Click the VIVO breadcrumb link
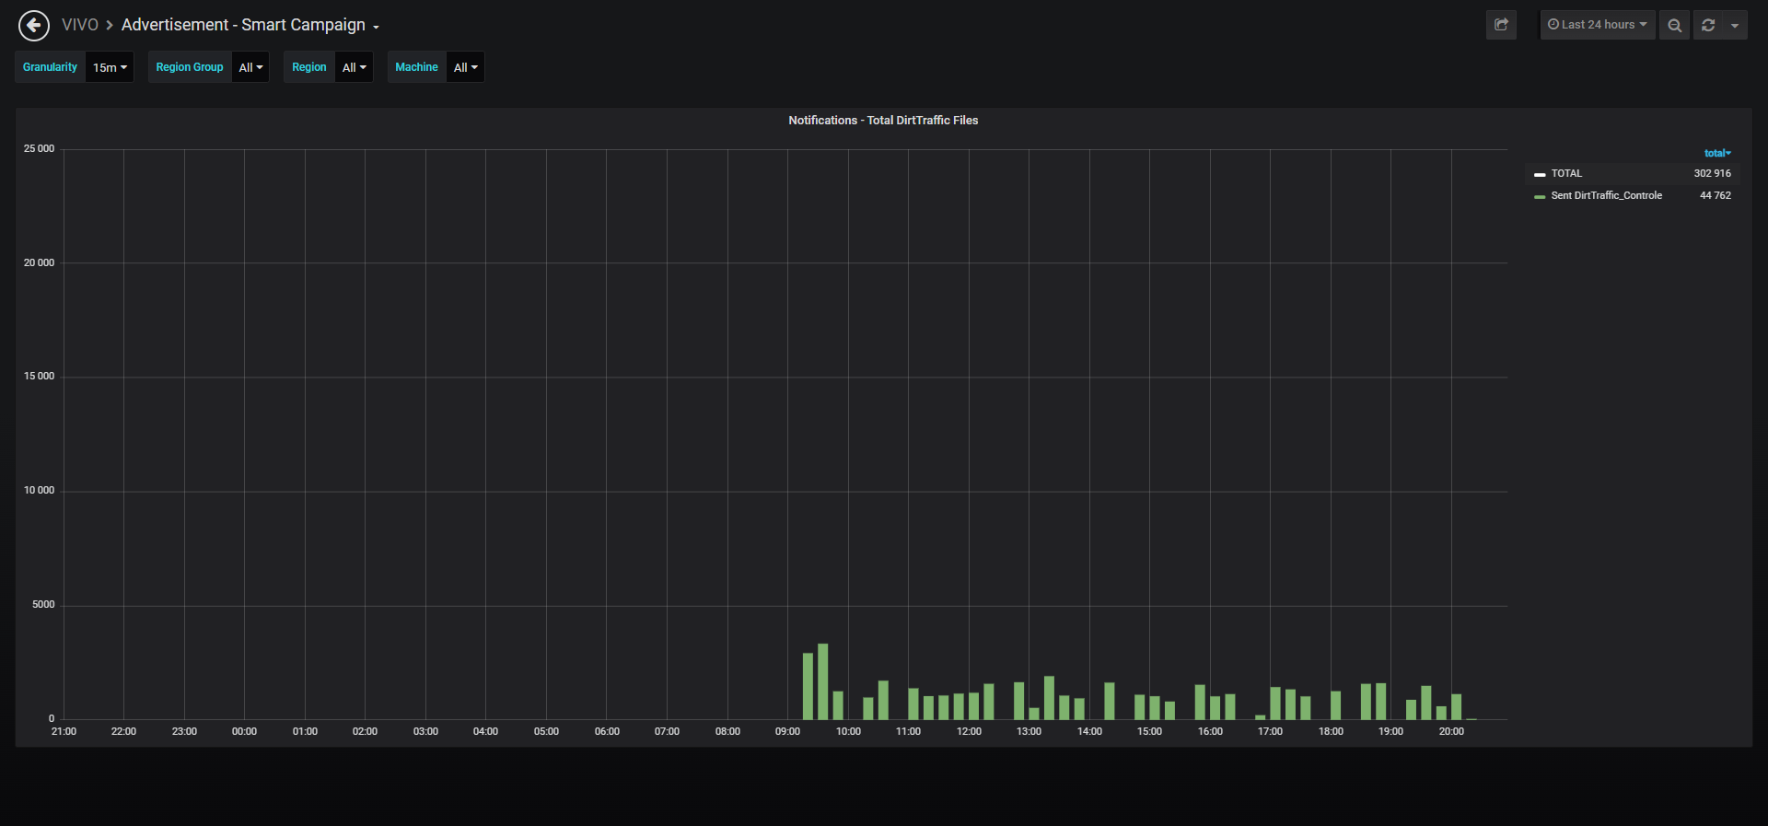Image resolution: width=1768 pixels, height=826 pixels. (80, 25)
